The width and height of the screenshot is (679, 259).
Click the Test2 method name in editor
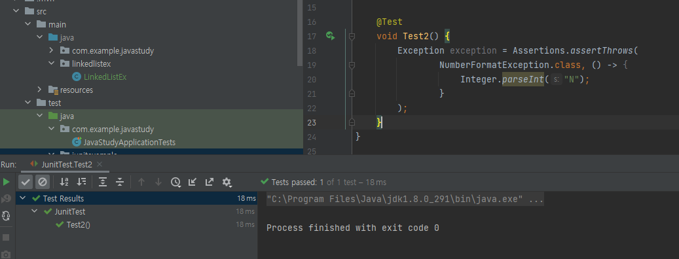tap(416, 37)
